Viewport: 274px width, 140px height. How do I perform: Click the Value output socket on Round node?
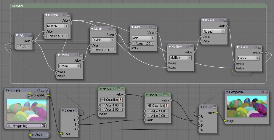[x=227, y=26]
